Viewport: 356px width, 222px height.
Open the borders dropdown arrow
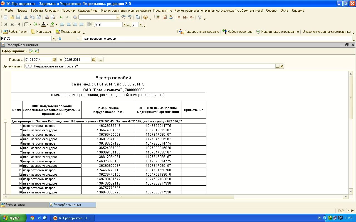tap(30, 24)
